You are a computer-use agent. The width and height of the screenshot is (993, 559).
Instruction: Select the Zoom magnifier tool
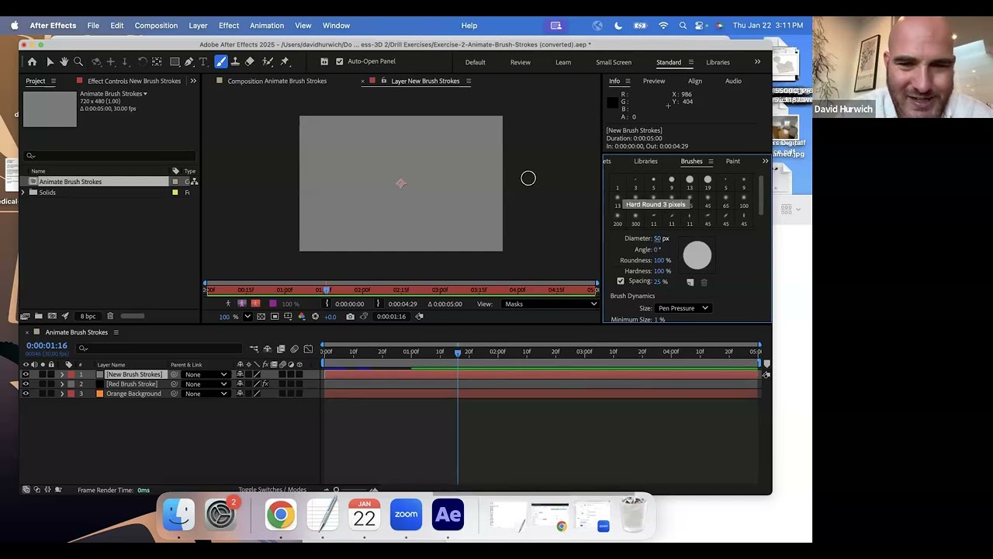point(78,61)
